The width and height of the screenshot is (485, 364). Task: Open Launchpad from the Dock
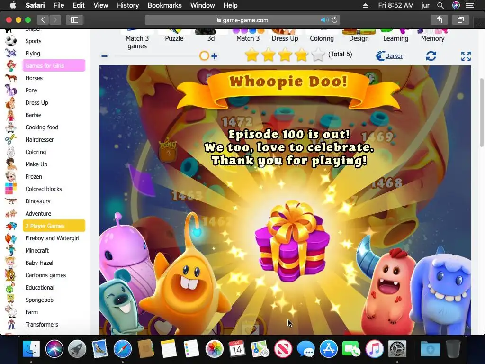click(77, 349)
